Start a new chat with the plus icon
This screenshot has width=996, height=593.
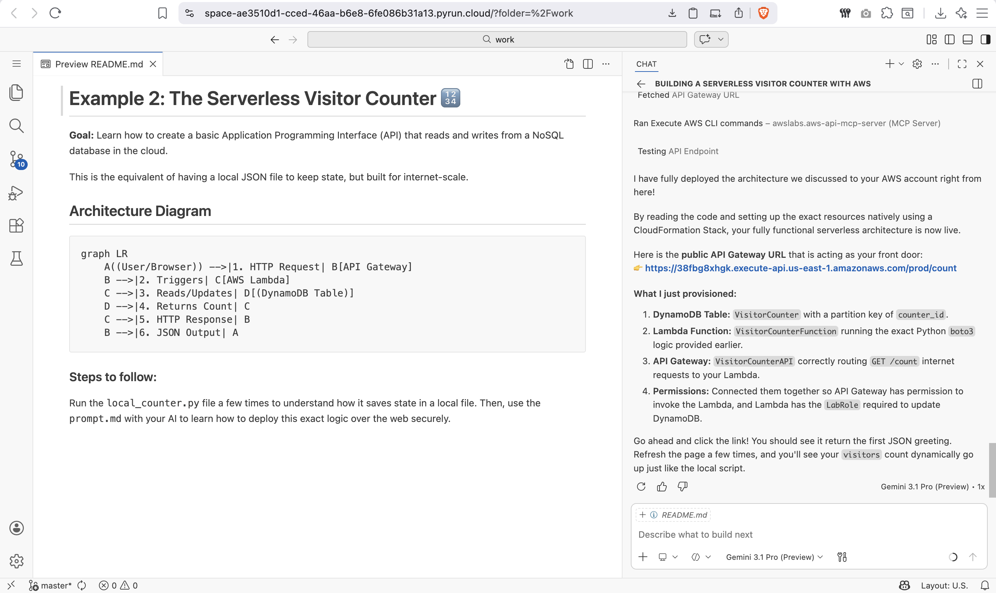click(x=889, y=64)
